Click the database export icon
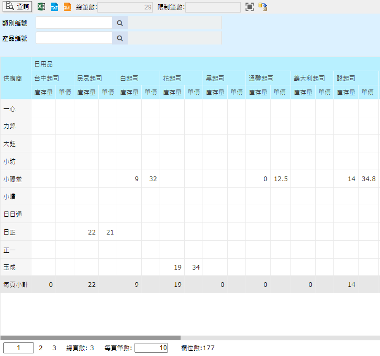The width and height of the screenshot is (380, 356). pos(263,7)
